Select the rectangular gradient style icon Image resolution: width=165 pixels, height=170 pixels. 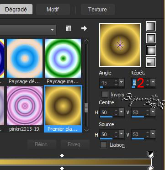coord(151,38)
